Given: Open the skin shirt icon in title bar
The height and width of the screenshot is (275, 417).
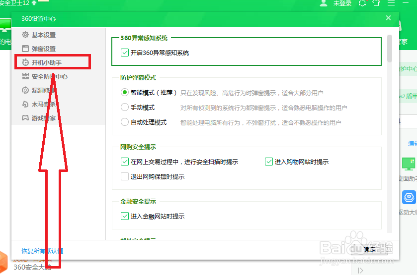Looking at the screenshot, I should 376,3.
